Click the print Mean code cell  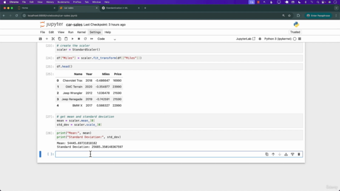179,135
